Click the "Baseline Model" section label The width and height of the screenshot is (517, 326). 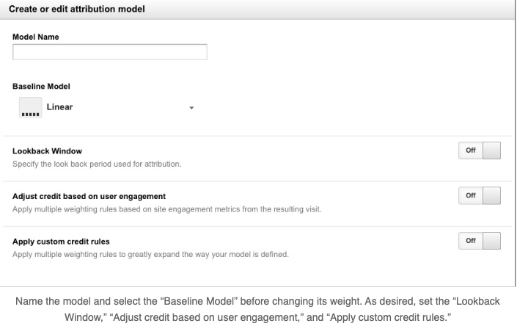(41, 87)
